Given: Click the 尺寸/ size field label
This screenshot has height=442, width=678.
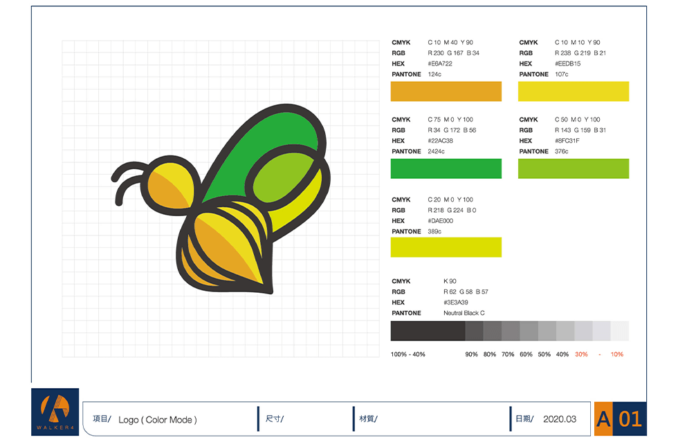Looking at the screenshot, I should click(275, 419).
